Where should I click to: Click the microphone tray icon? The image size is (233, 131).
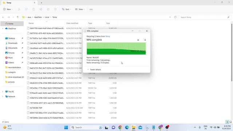(x=200, y=127)
